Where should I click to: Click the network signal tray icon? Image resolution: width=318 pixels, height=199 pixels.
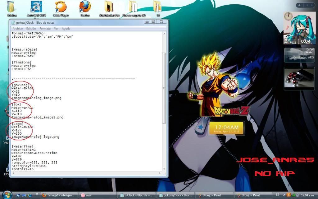pyautogui.click(x=293, y=195)
